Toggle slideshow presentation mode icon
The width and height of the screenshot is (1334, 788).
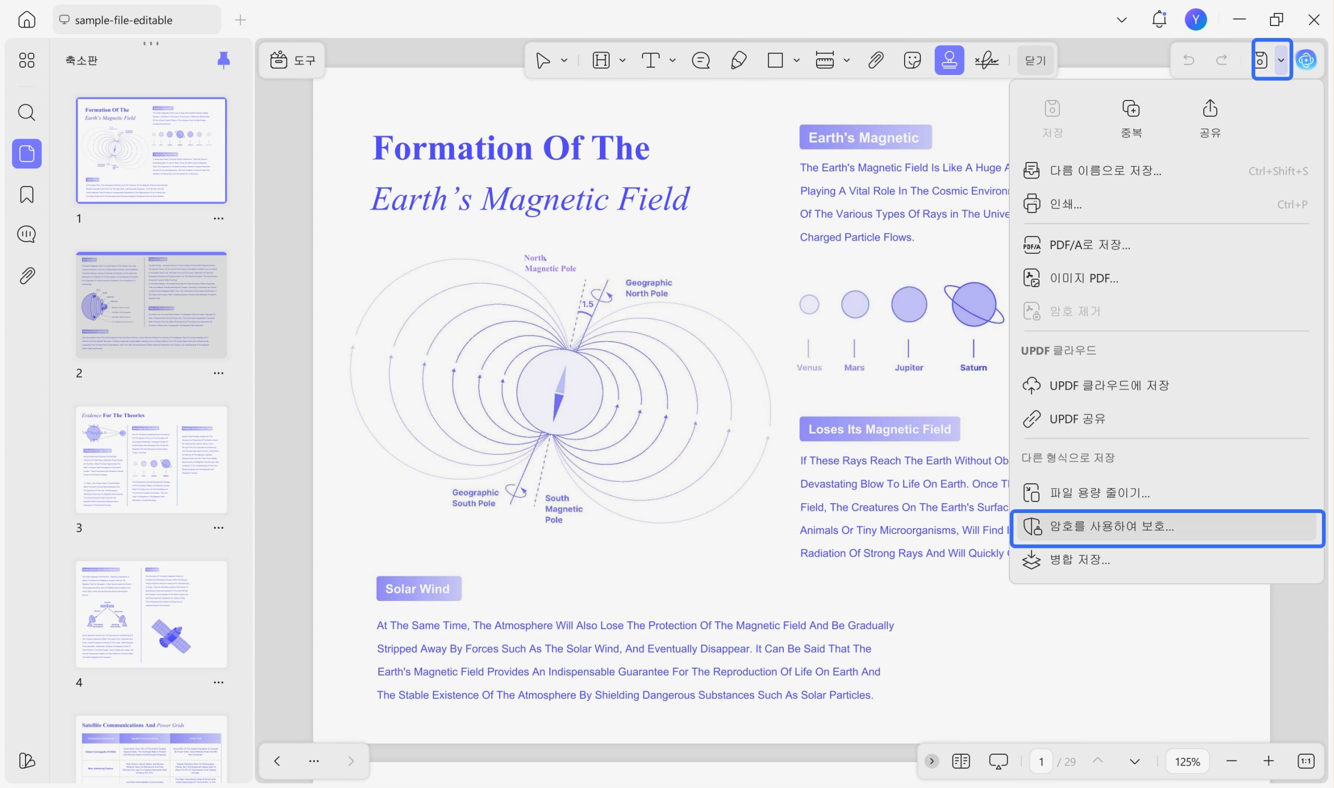coord(998,761)
